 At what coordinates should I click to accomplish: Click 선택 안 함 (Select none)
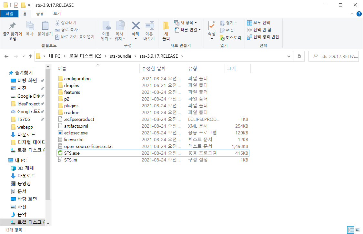pos(259,30)
